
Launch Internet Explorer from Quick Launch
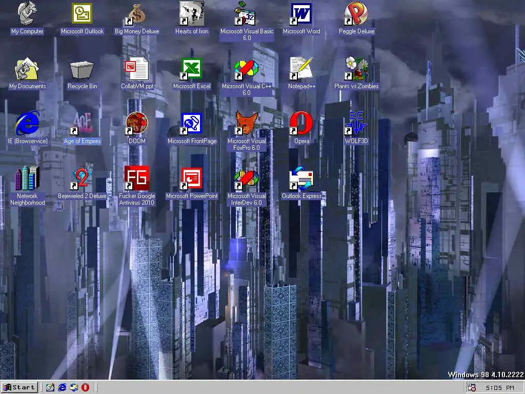(x=62, y=388)
